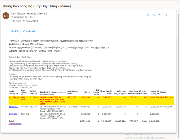The width and height of the screenshot is (180, 140).
Task: Click recipient Trần Thị Thuỳ Dương
Action: tap(27, 21)
